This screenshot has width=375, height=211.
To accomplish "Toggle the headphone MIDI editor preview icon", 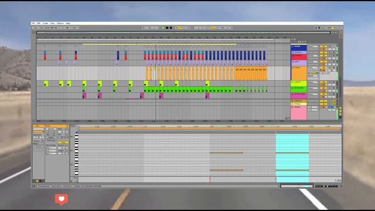I will point(77,132).
